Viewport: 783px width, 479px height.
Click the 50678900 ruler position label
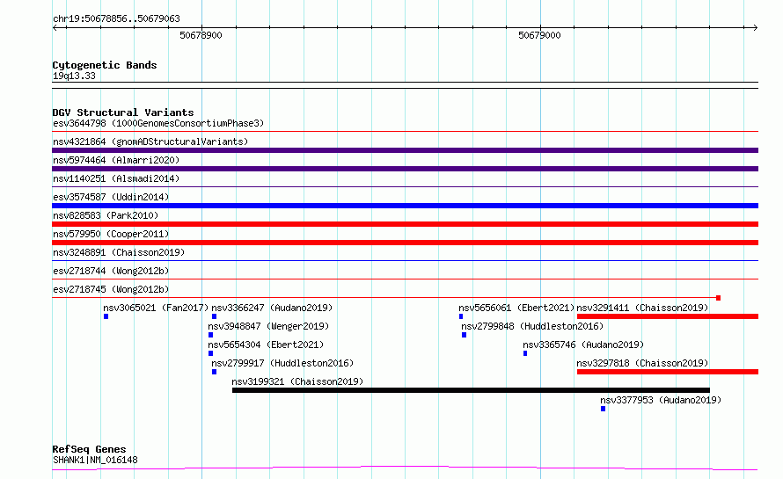coord(201,35)
